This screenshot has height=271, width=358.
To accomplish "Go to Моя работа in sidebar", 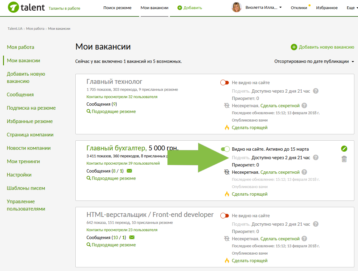I will 21,47.
